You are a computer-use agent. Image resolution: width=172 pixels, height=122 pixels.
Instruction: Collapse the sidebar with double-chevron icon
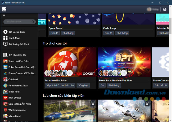point(4,15)
